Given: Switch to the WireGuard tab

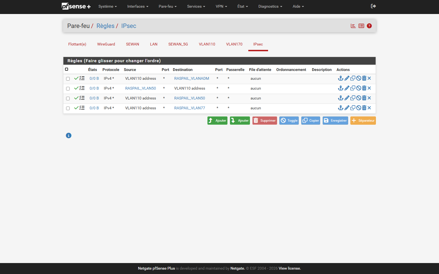Looking at the screenshot, I should [106, 44].
